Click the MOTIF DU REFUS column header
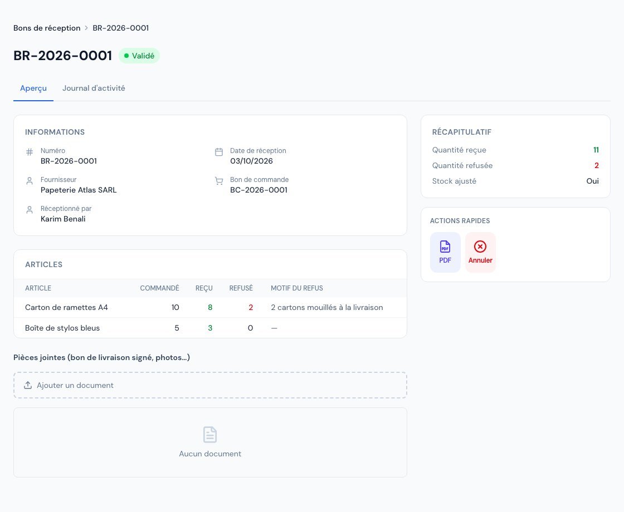This screenshot has height=512, width=624. tap(297, 288)
